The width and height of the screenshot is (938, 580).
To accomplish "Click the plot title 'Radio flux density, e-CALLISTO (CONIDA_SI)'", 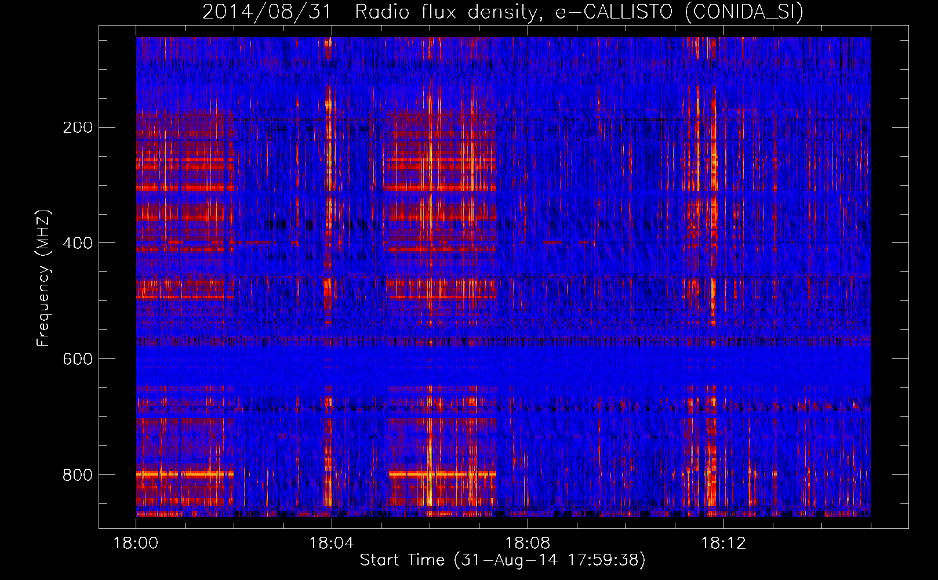I will coord(579,12).
